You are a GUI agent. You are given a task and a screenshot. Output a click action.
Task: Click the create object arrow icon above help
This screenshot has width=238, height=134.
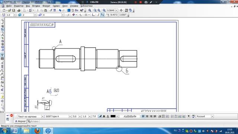(x=7, y=116)
